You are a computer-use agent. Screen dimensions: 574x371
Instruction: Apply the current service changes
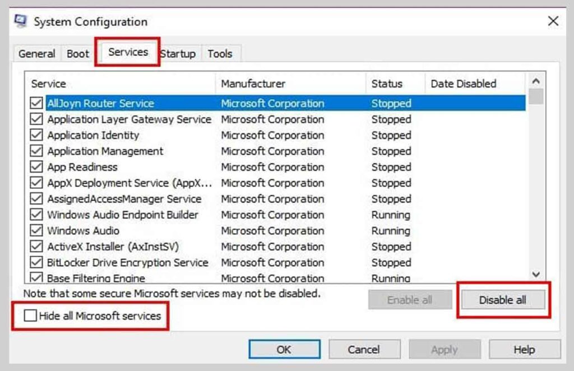tap(445, 349)
